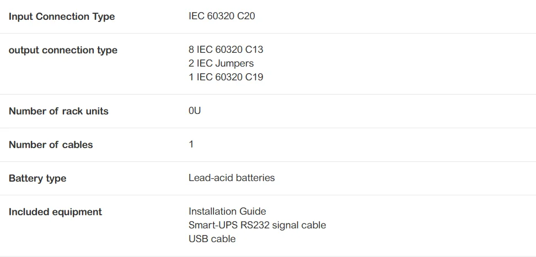Click the 'Number of cables' label
This screenshot has height=257, width=536.
click(x=51, y=145)
